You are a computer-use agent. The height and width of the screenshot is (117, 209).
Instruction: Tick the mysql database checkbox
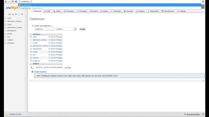coord(31,43)
